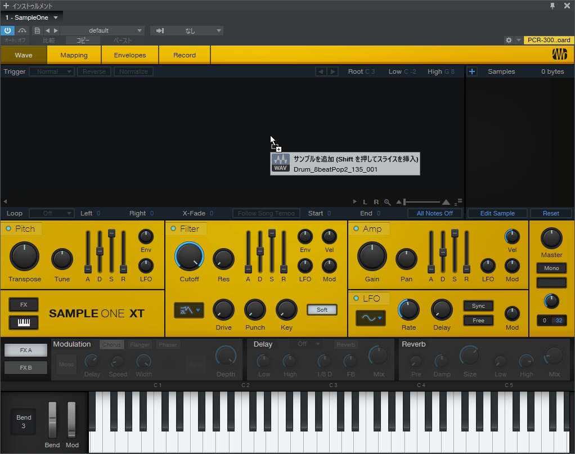This screenshot has width=575, height=454.
Task: Toggle the LFO section on/off
Action: point(356,298)
